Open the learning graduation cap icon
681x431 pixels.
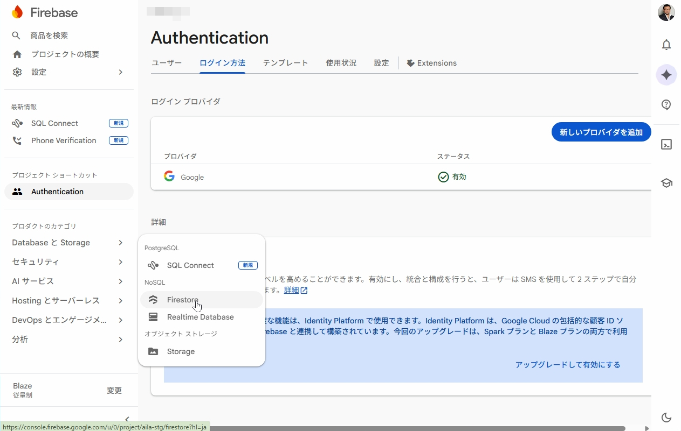click(x=666, y=183)
